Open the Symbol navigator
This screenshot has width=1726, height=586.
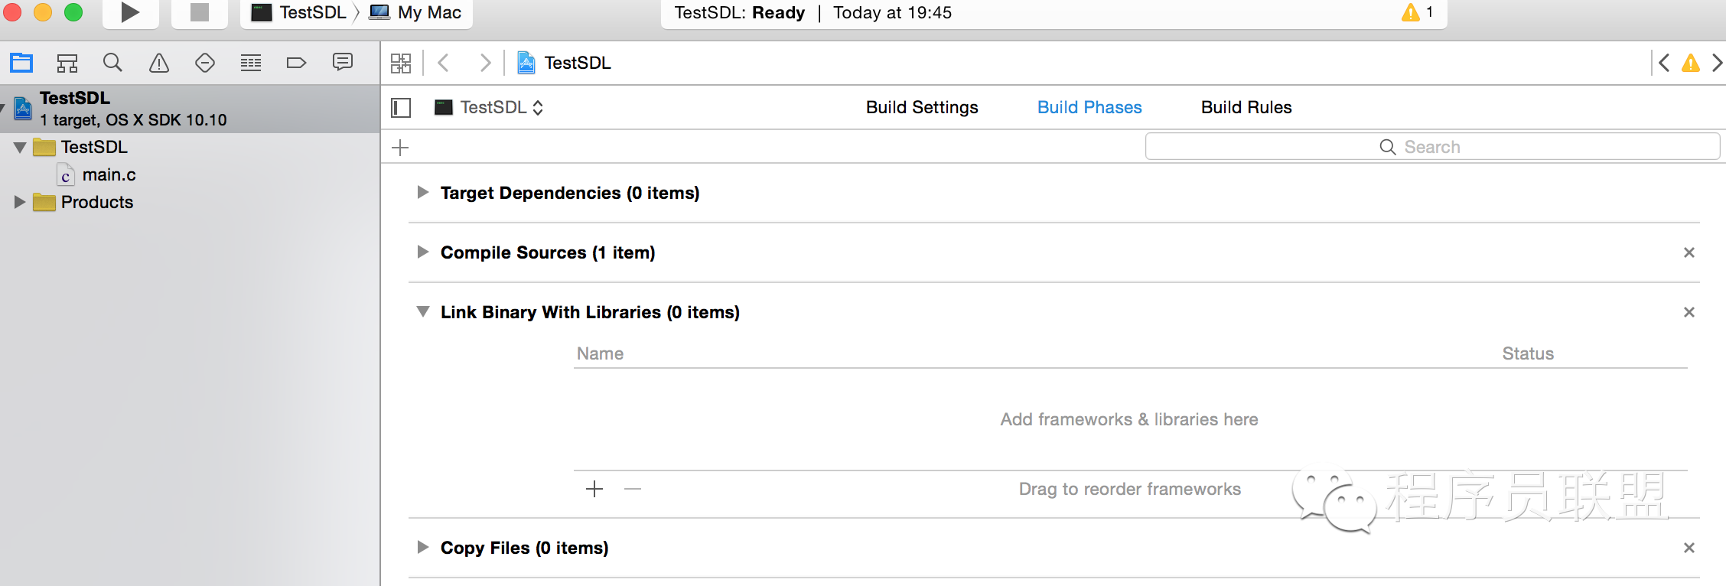tap(67, 63)
